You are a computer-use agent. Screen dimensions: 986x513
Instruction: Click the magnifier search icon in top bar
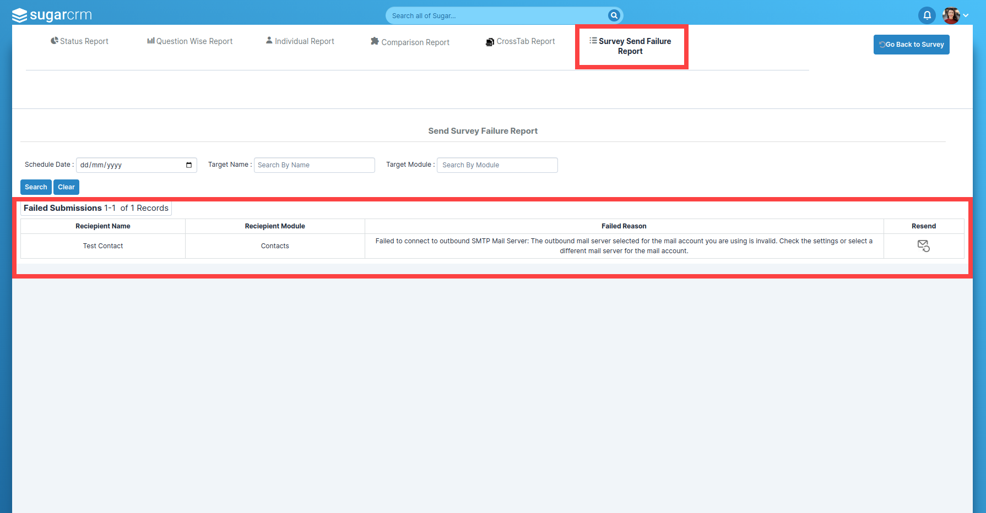click(614, 15)
